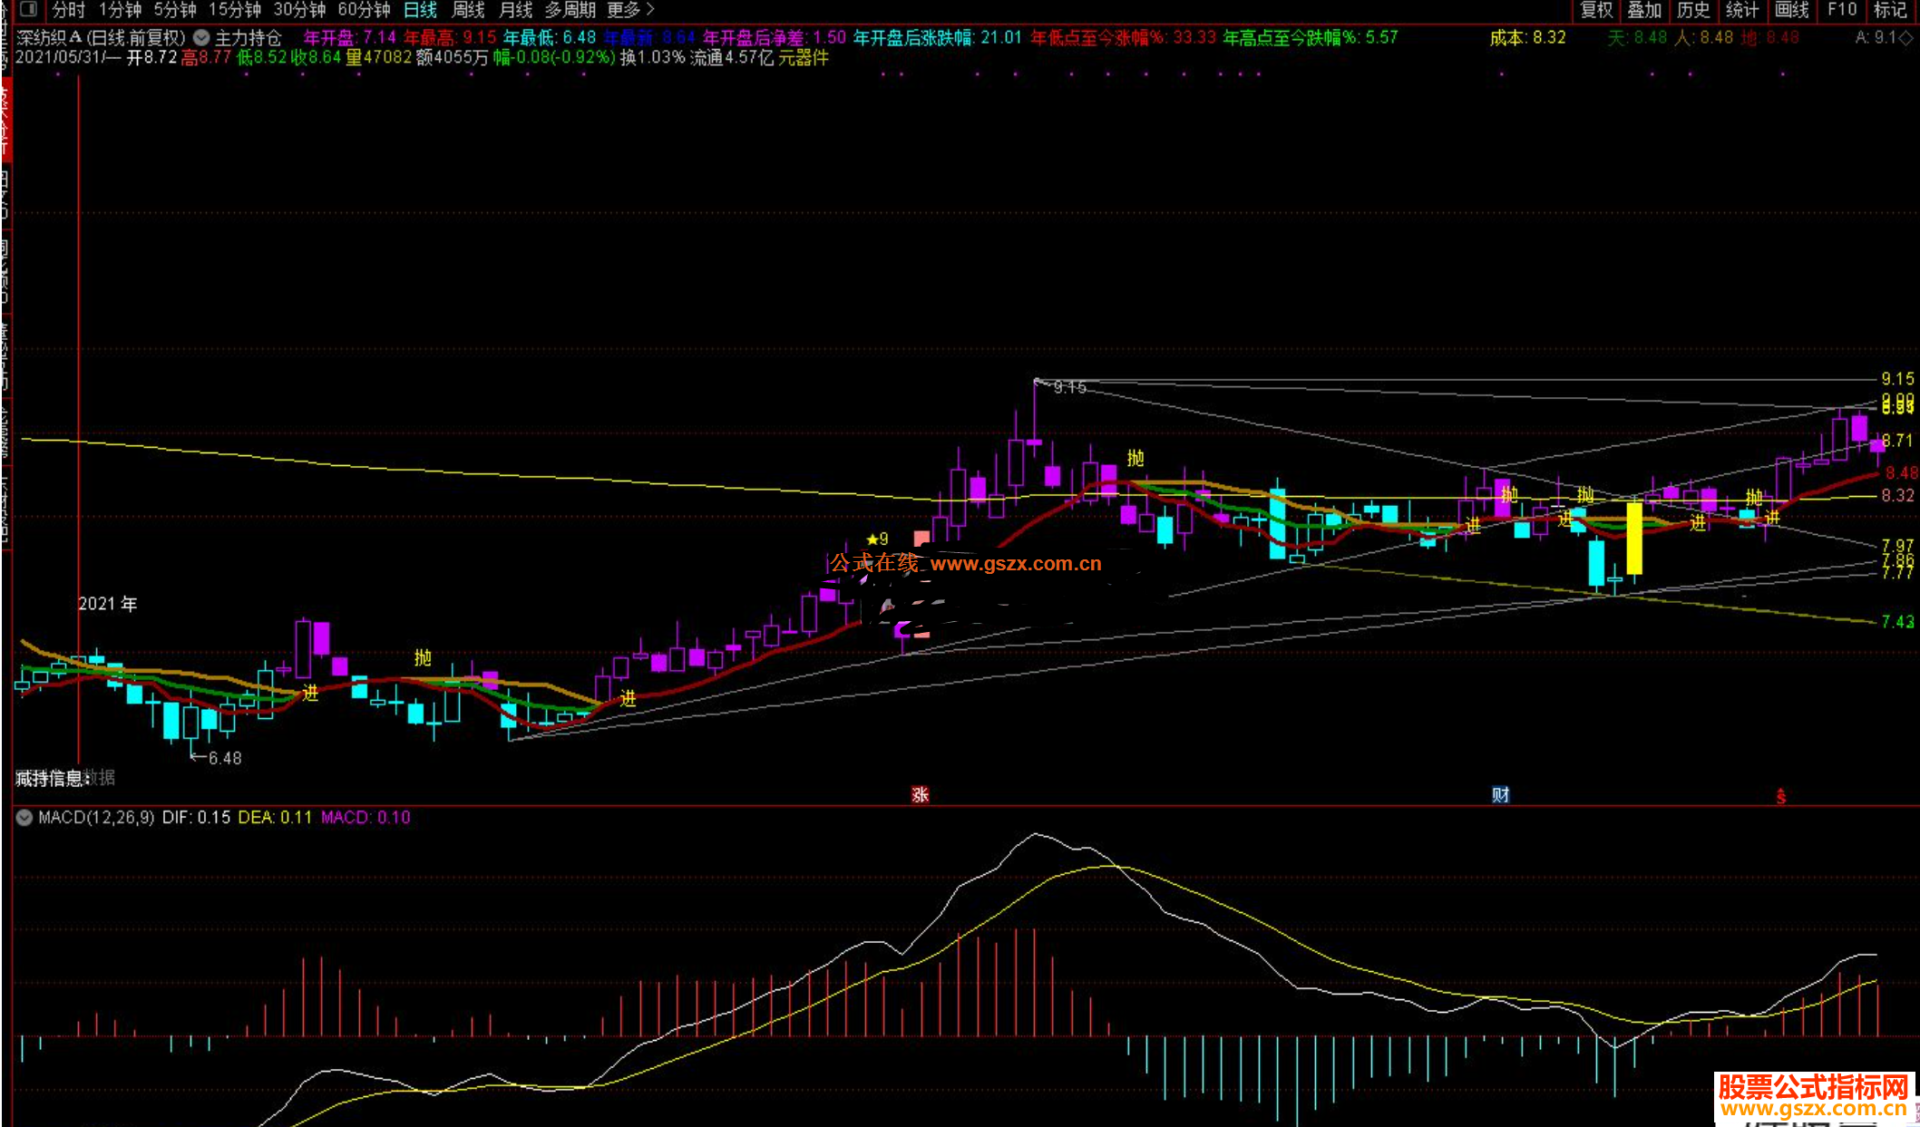The height and width of the screenshot is (1127, 1920).
Task: Click the 年最低: 6.48 value
Action: point(550,37)
